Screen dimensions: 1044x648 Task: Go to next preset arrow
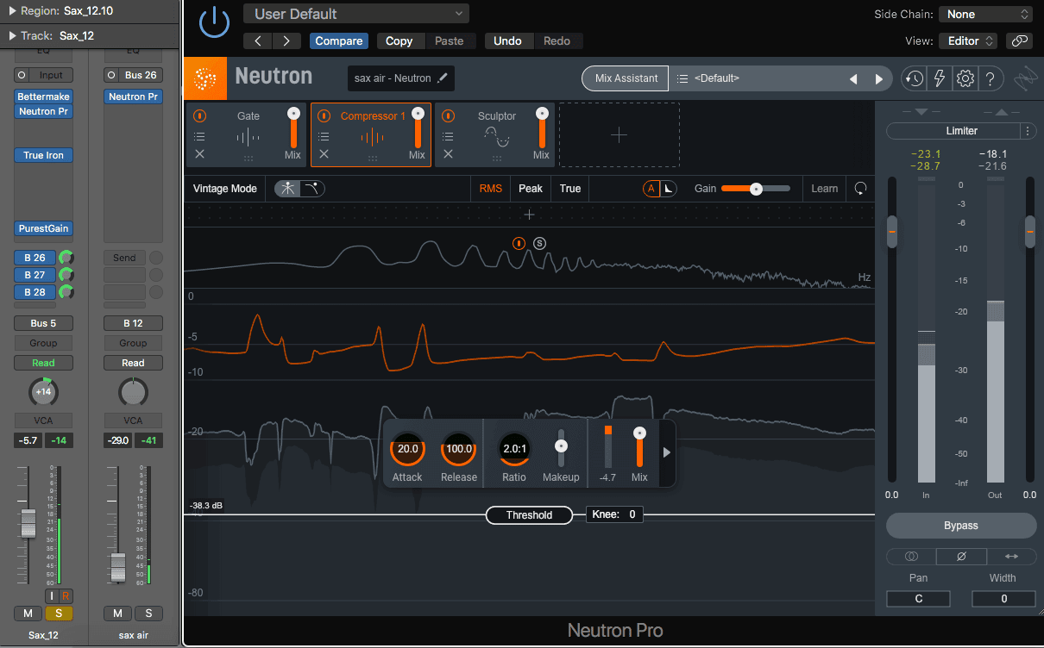click(x=879, y=78)
